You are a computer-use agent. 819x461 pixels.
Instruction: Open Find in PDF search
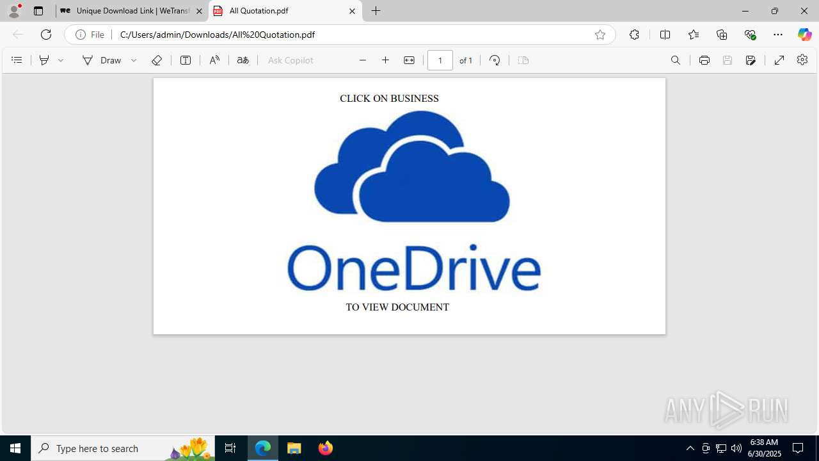tap(676, 60)
